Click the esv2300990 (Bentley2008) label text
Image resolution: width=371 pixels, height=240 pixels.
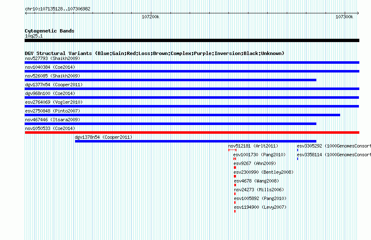(x=263, y=172)
